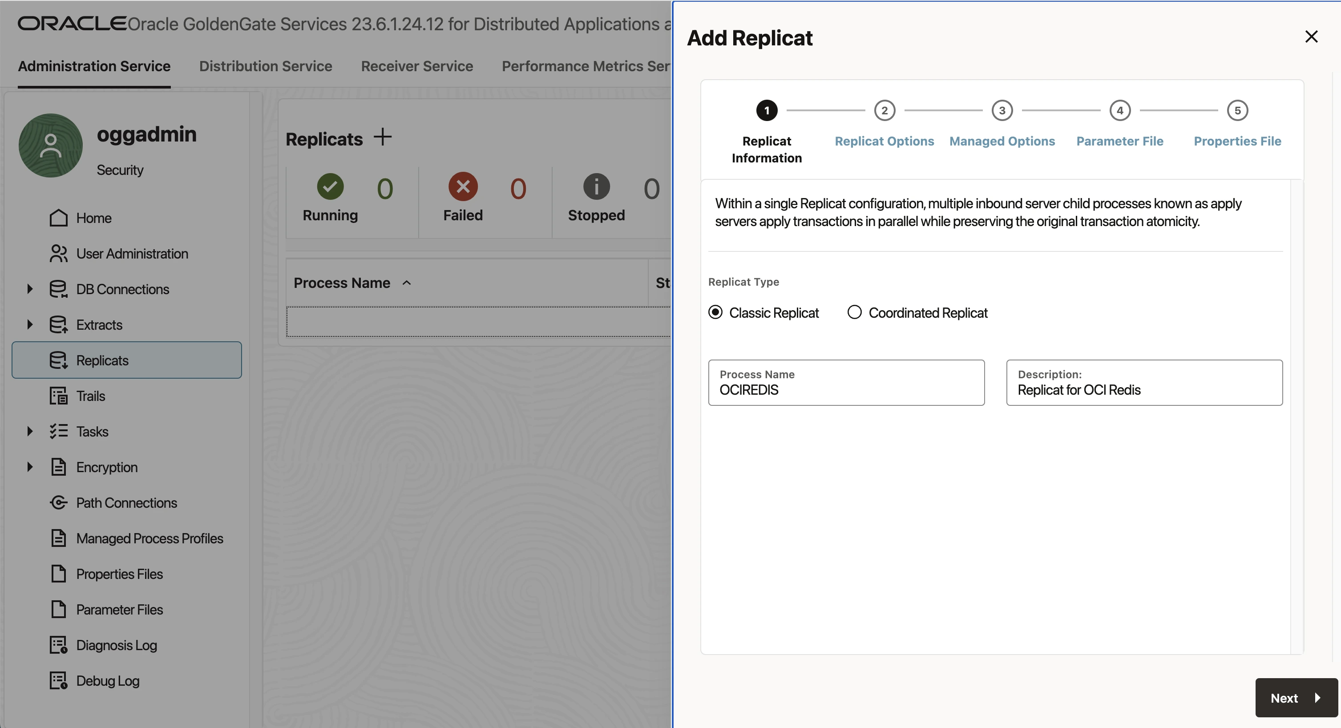Select the Classic Replicat option
Image resolution: width=1341 pixels, height=728 pixels.
716,312
